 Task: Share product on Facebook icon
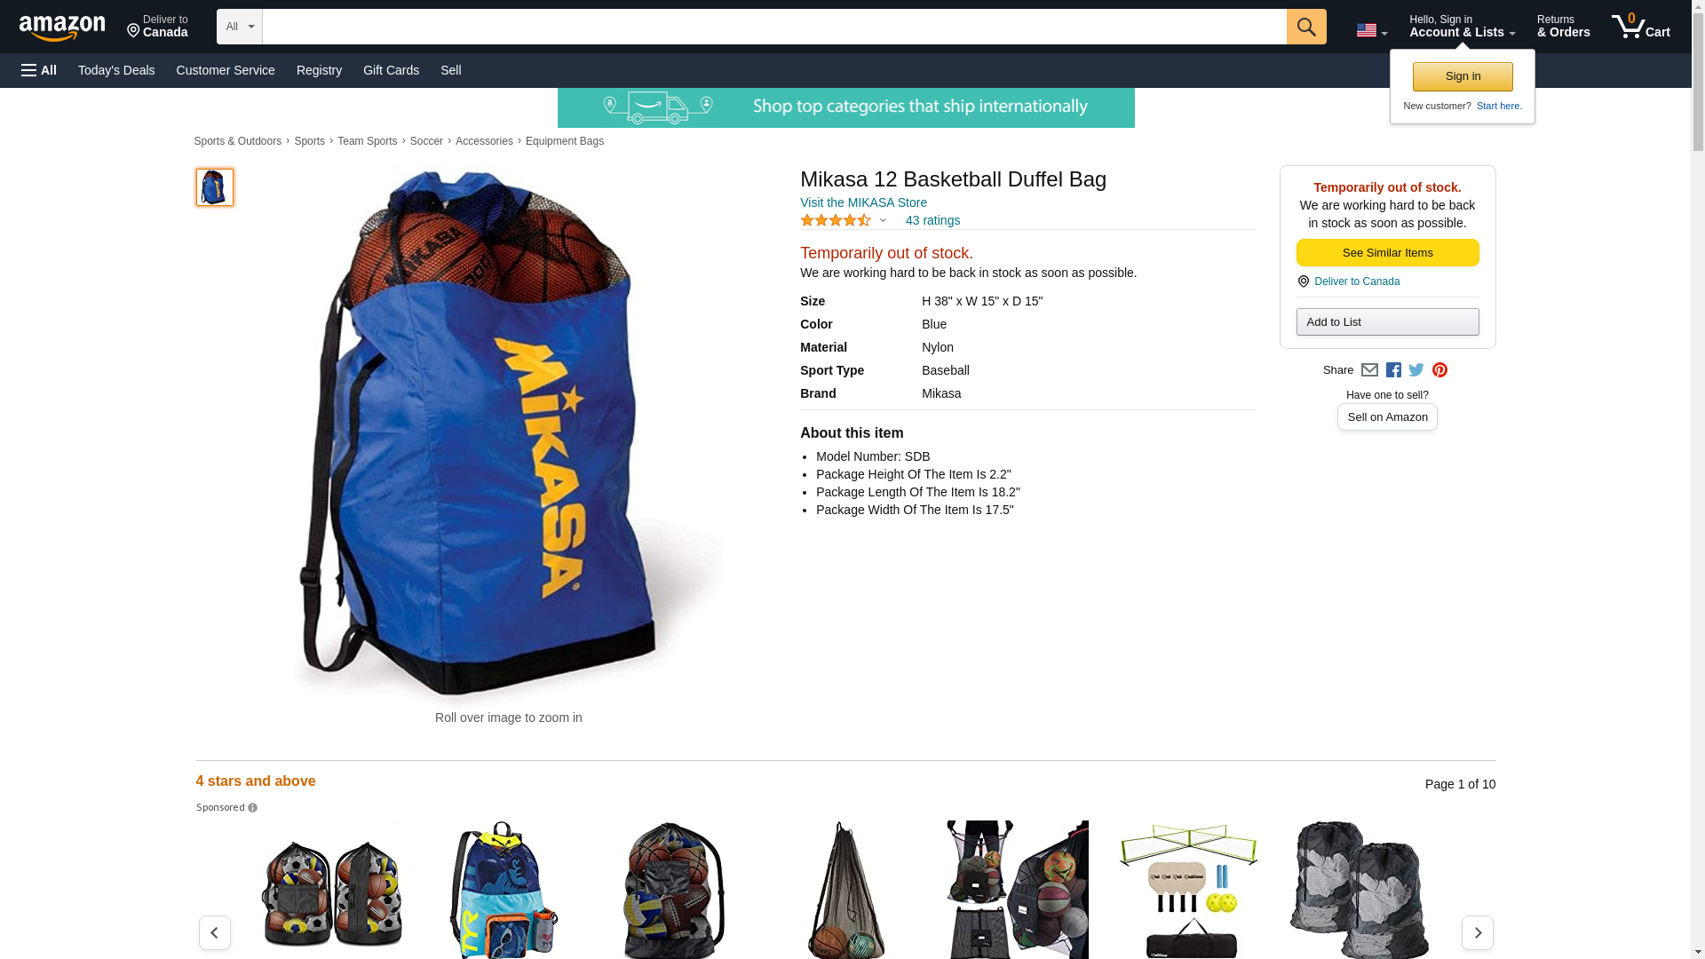coord(1393,370)
